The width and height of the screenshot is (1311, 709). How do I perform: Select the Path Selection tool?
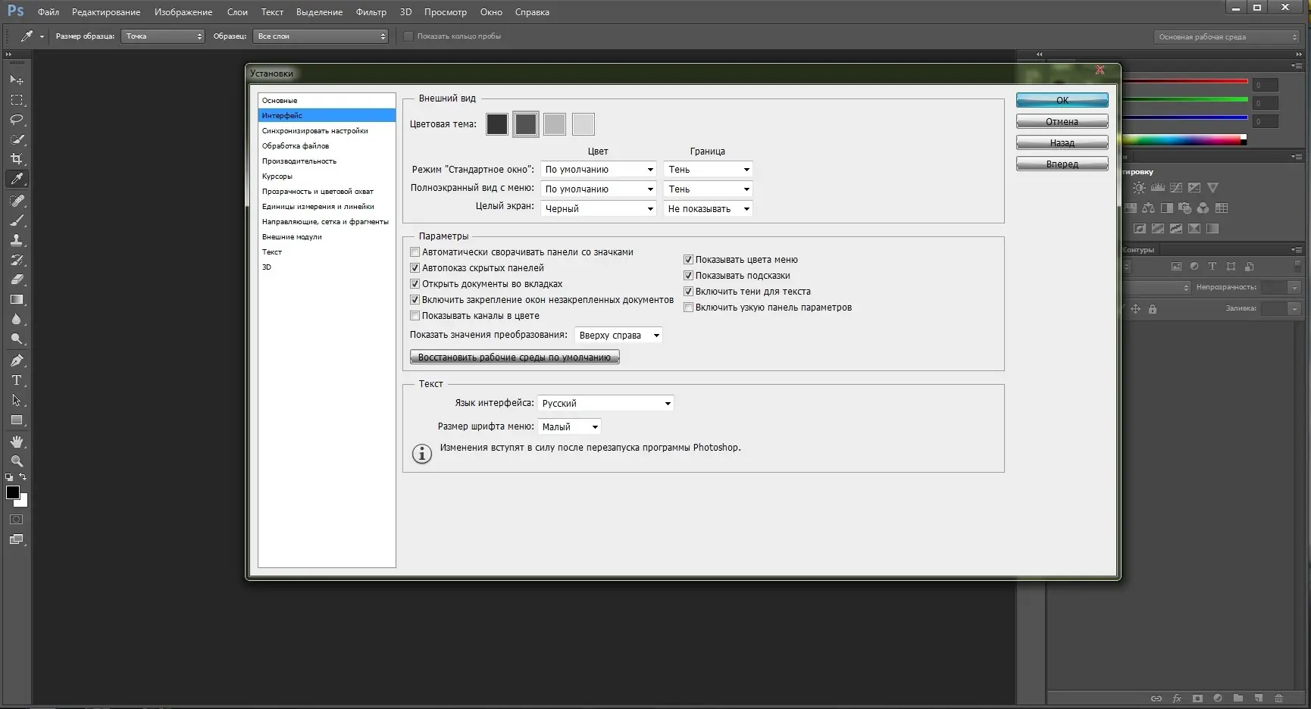16,400
